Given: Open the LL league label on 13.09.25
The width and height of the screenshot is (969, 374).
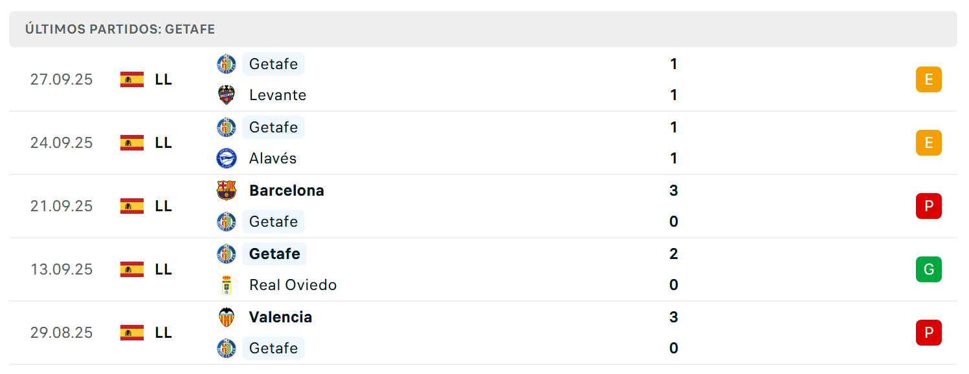Looking at the screenshot, I should [x=164, y=269].
